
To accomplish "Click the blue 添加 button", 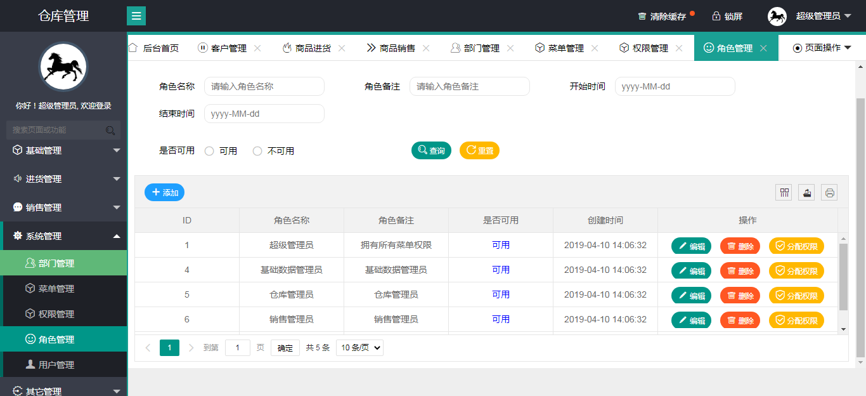I will tap(164, 192).
